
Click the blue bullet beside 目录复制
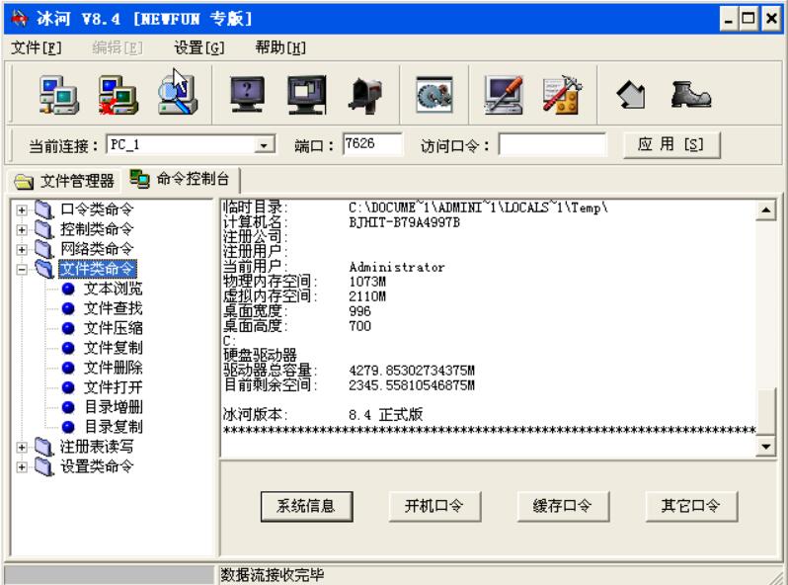[x=68, y=427]
